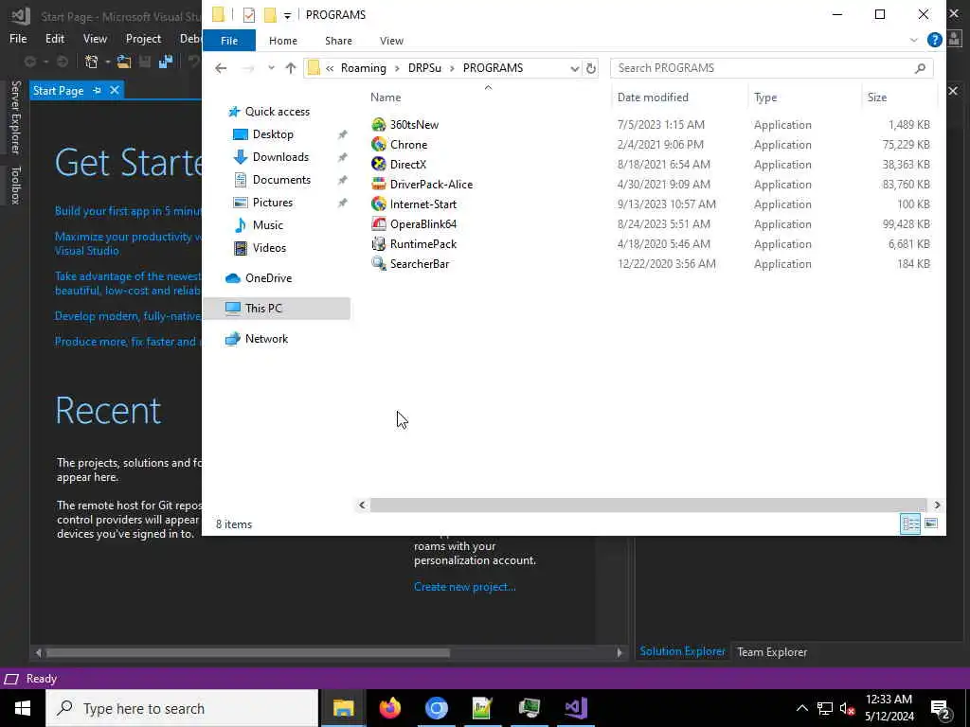The width and height of the screenshot is (970, 727).
Task: Open the 360tsNew application icon
Action: [x=379, y=125]
